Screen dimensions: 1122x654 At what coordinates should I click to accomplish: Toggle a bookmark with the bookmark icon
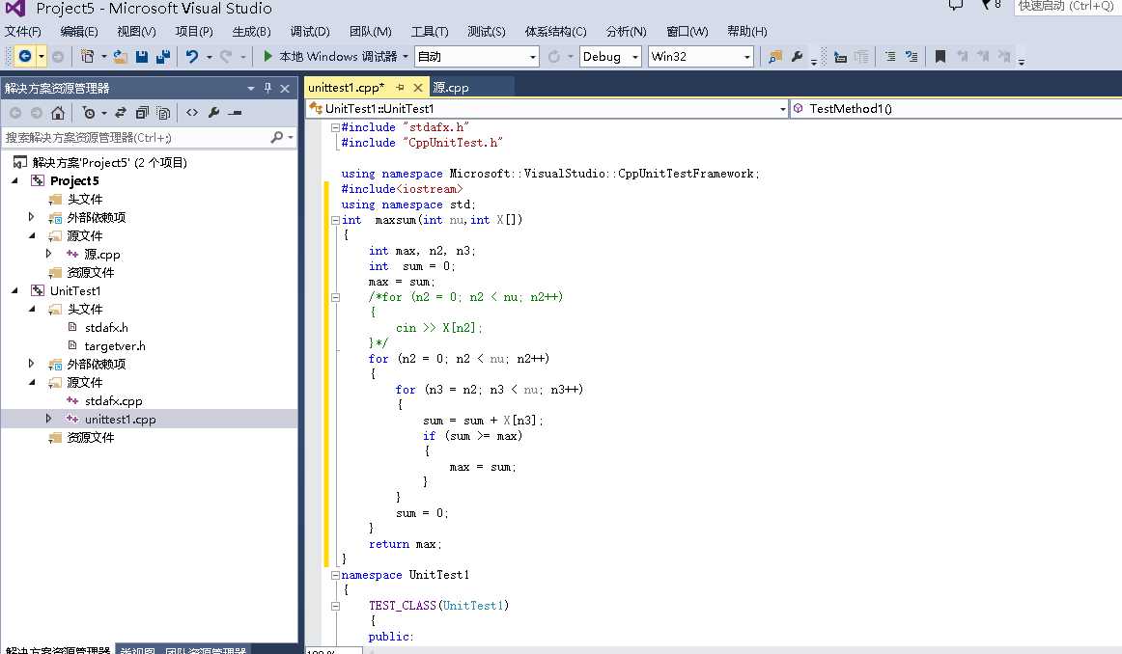pos(940,57)
